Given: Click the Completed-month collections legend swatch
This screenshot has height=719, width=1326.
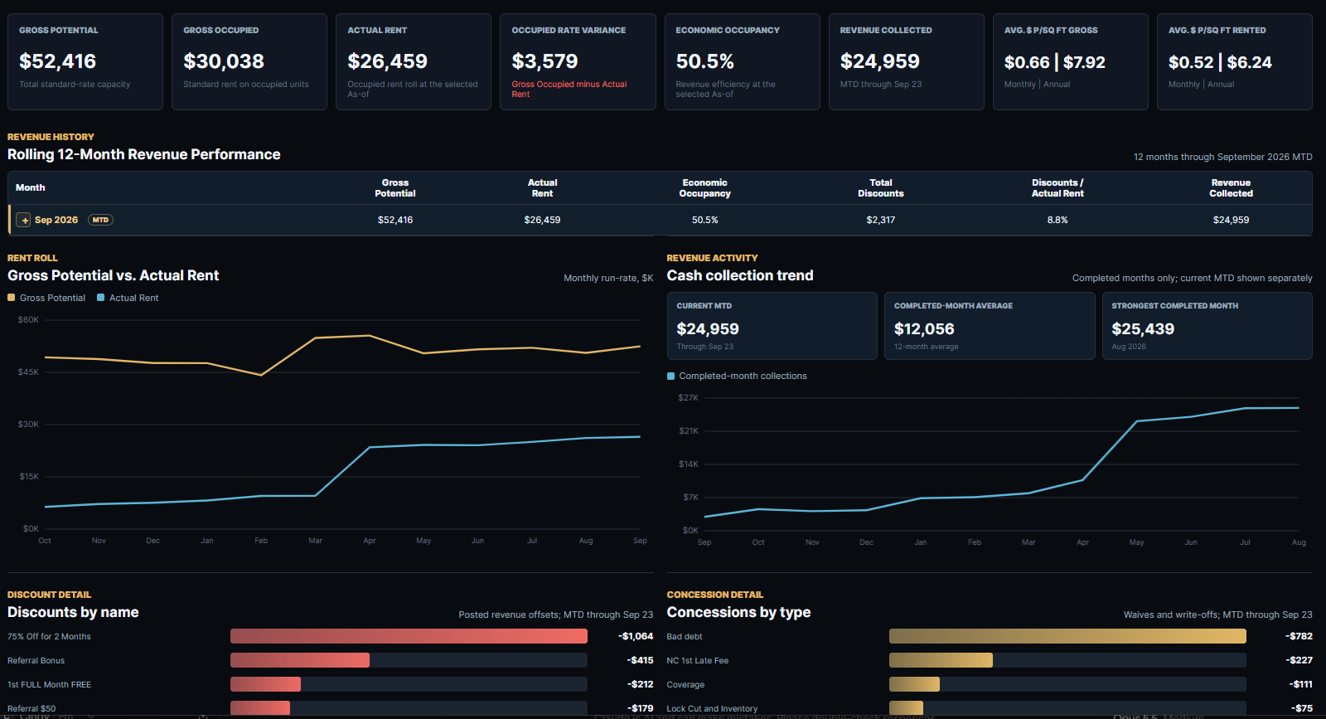Looking at the screenshot, I should 670,376.
